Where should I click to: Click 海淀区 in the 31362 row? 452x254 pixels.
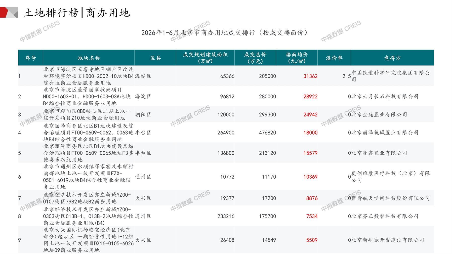(143, 76)
